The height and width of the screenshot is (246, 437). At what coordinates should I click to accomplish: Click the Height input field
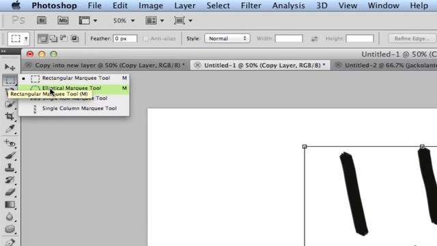[360, 38]
